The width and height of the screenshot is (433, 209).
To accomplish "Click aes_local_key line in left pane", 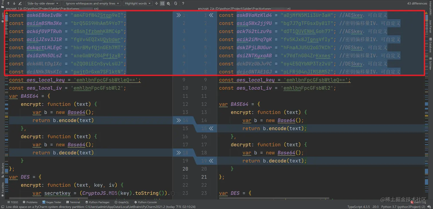I will coord(75,80).
